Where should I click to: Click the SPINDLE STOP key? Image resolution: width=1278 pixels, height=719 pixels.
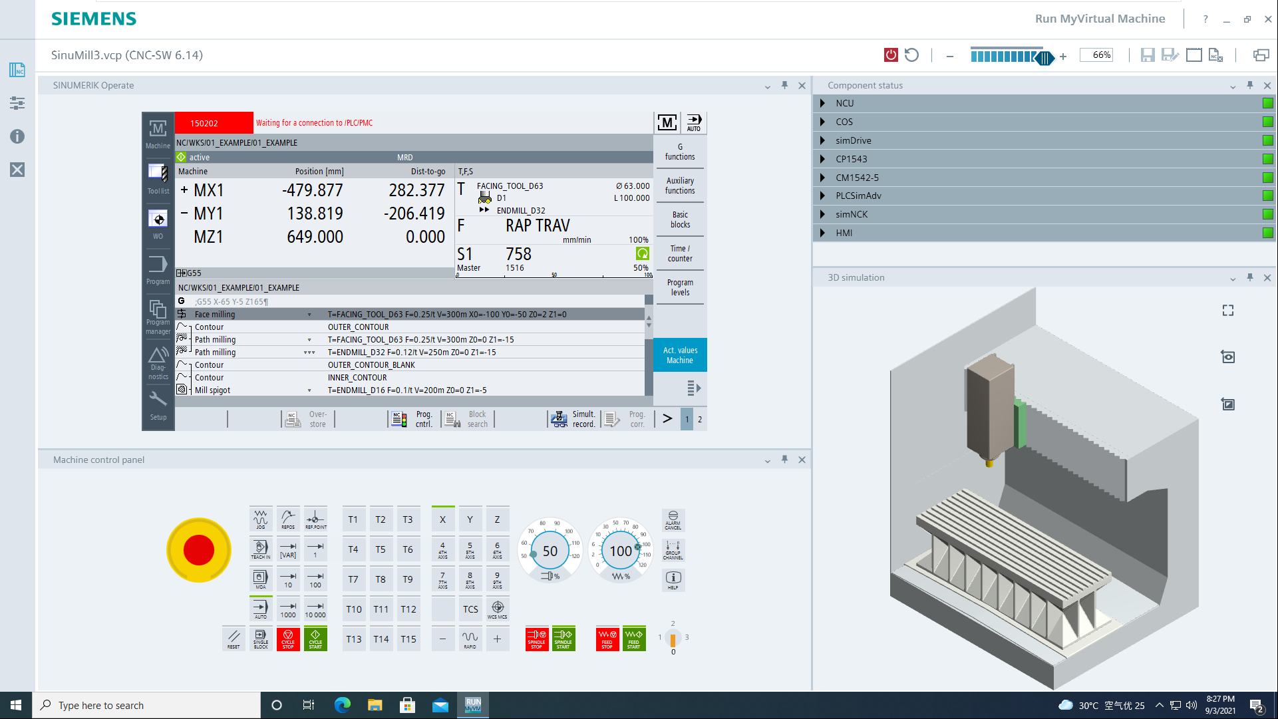coord(536,639)
